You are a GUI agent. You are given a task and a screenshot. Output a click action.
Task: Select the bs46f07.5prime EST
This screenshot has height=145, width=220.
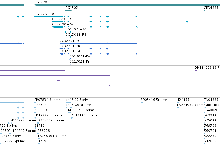(78, 100)
